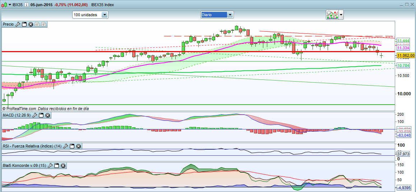Open RSI Fuerza Relativa settings wrench
This screenshot has height=192, width=416.
tap(65, 146)
